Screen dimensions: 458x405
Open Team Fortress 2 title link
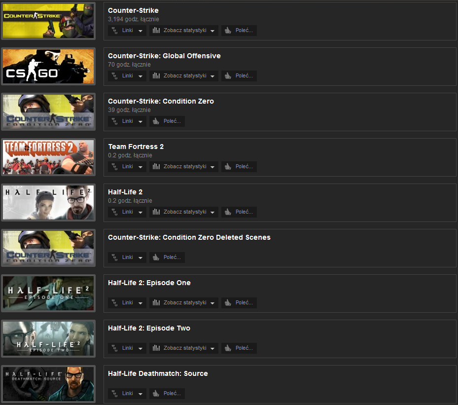click(x=136, y=147)
